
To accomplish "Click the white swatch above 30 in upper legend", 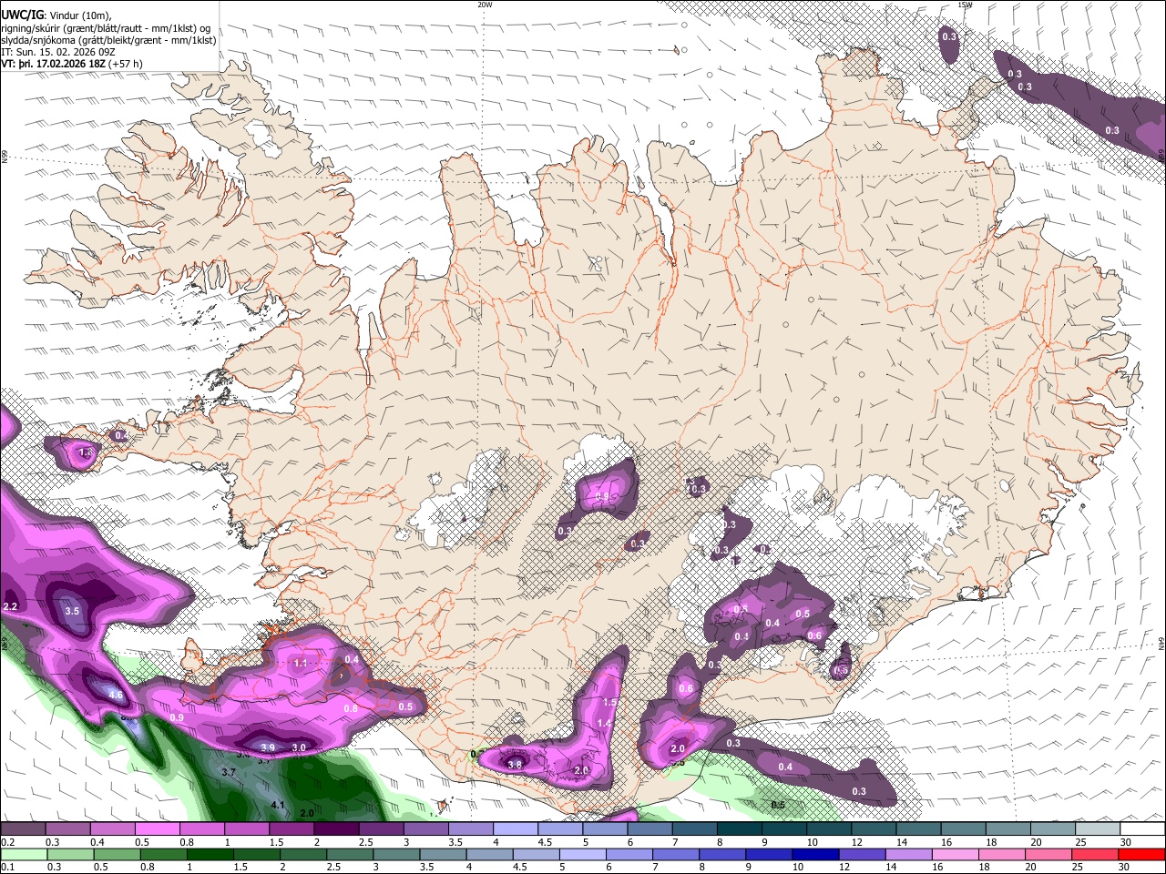I will (1142, 829).
